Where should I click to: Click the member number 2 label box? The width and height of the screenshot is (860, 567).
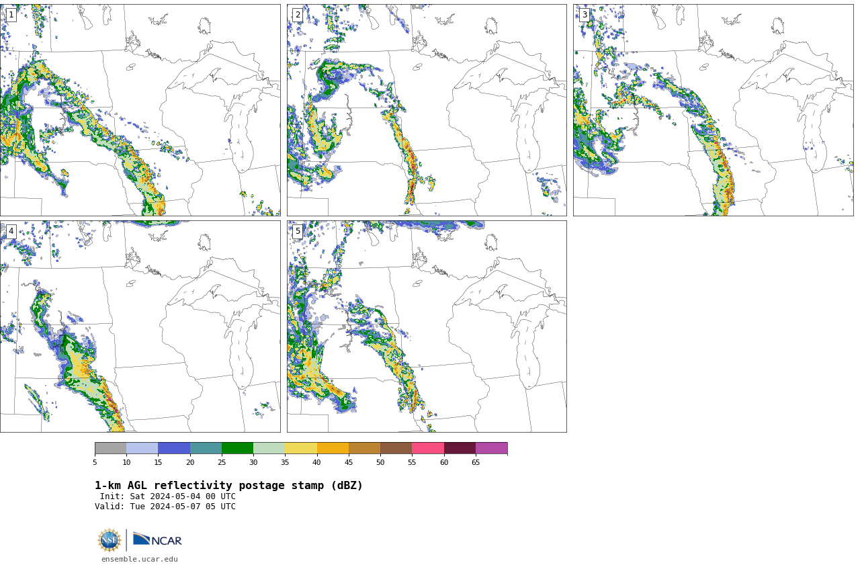[298, 15]
